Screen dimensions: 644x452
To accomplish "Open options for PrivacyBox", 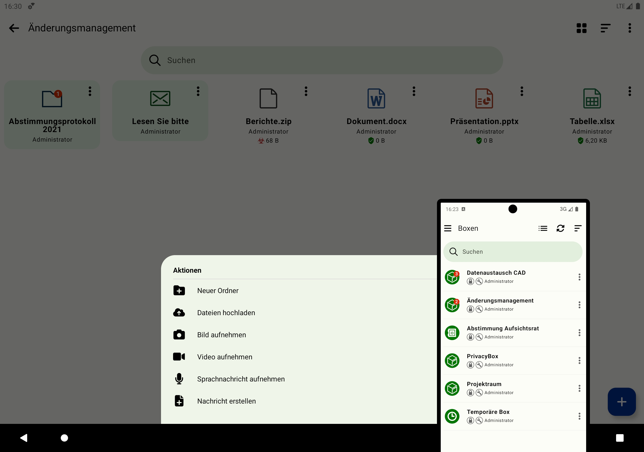I will tap(579, 361).
